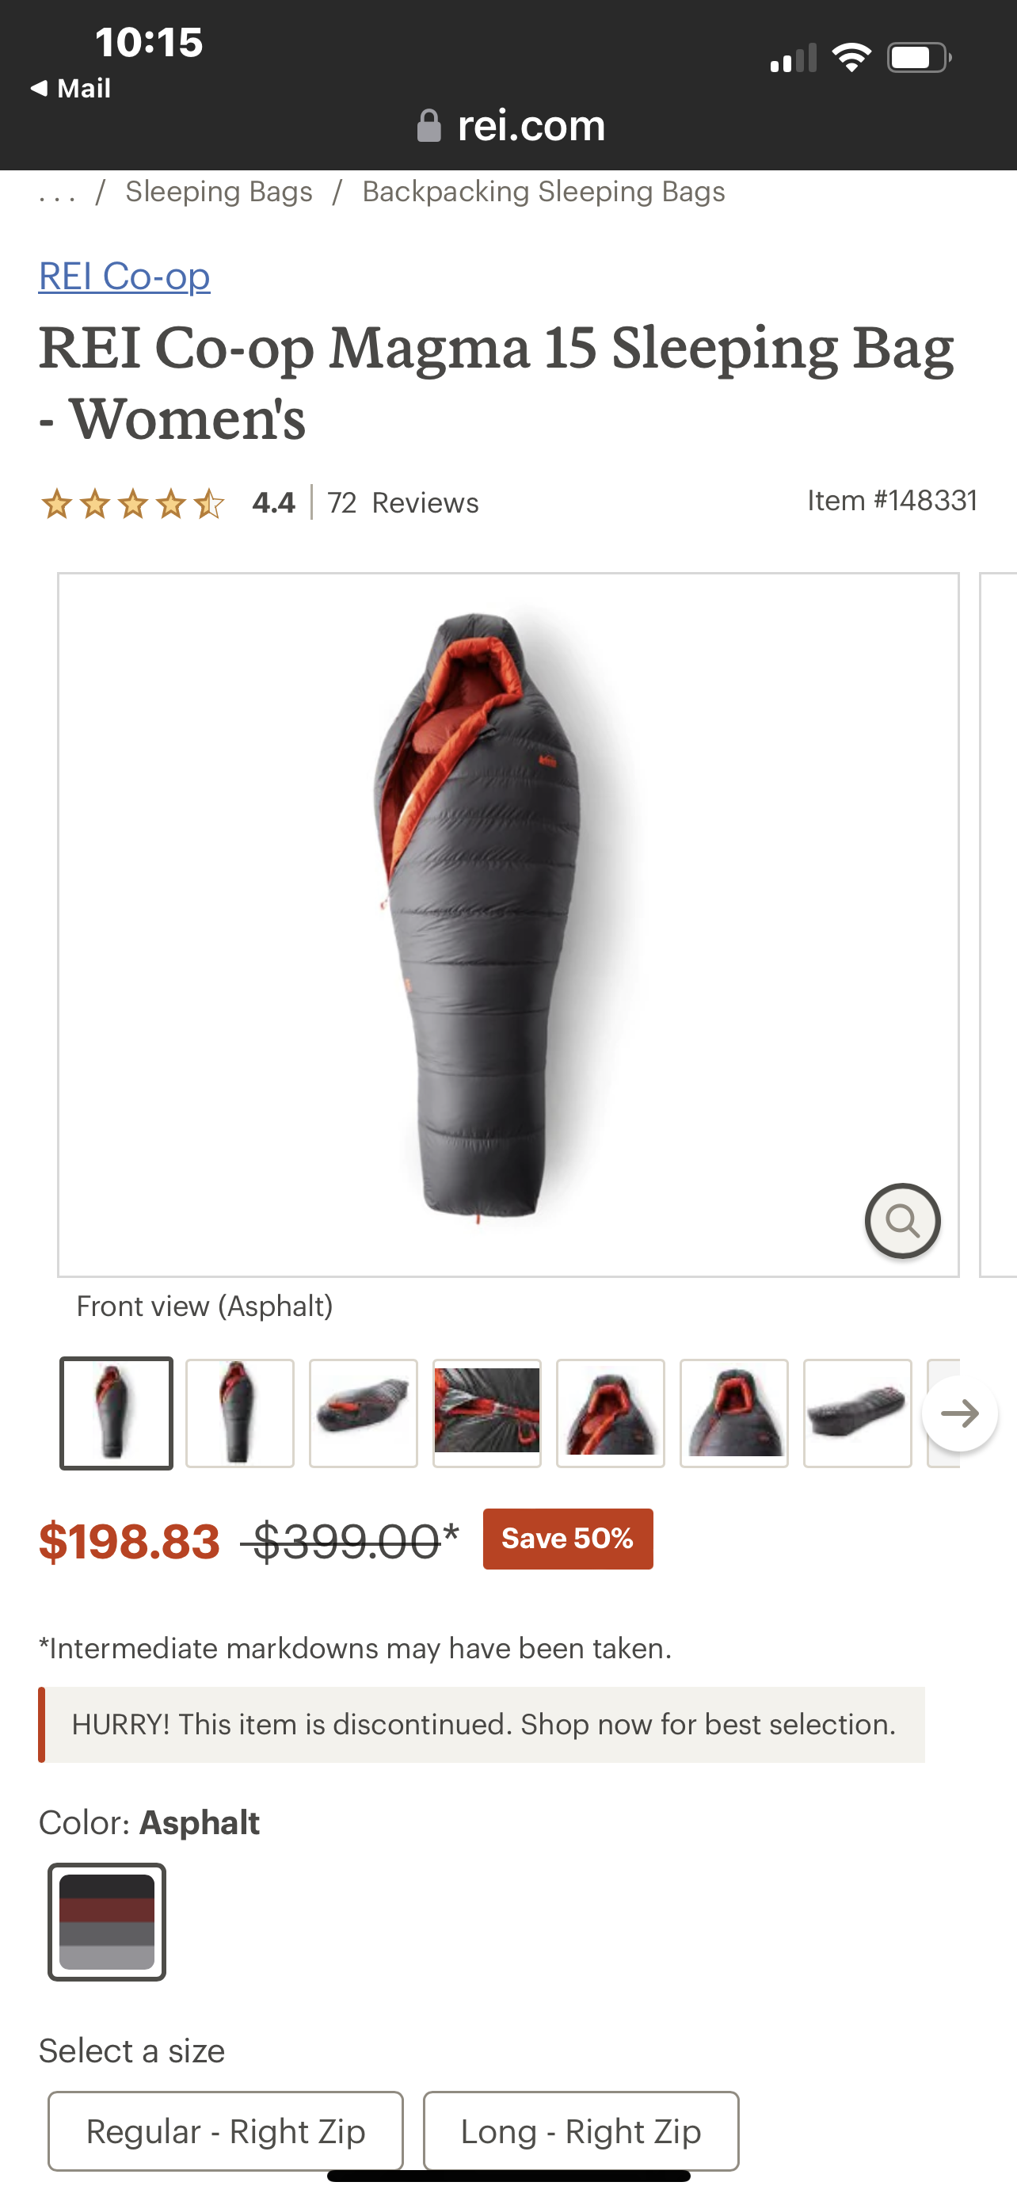Select the Regular - Right Zip size
The image size is (1017, 2201).
[x=226, y=2131]
